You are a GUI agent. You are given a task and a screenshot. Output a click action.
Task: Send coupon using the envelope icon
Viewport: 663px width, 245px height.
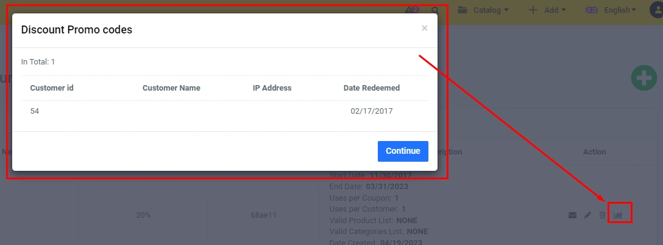tap(573, 215)
